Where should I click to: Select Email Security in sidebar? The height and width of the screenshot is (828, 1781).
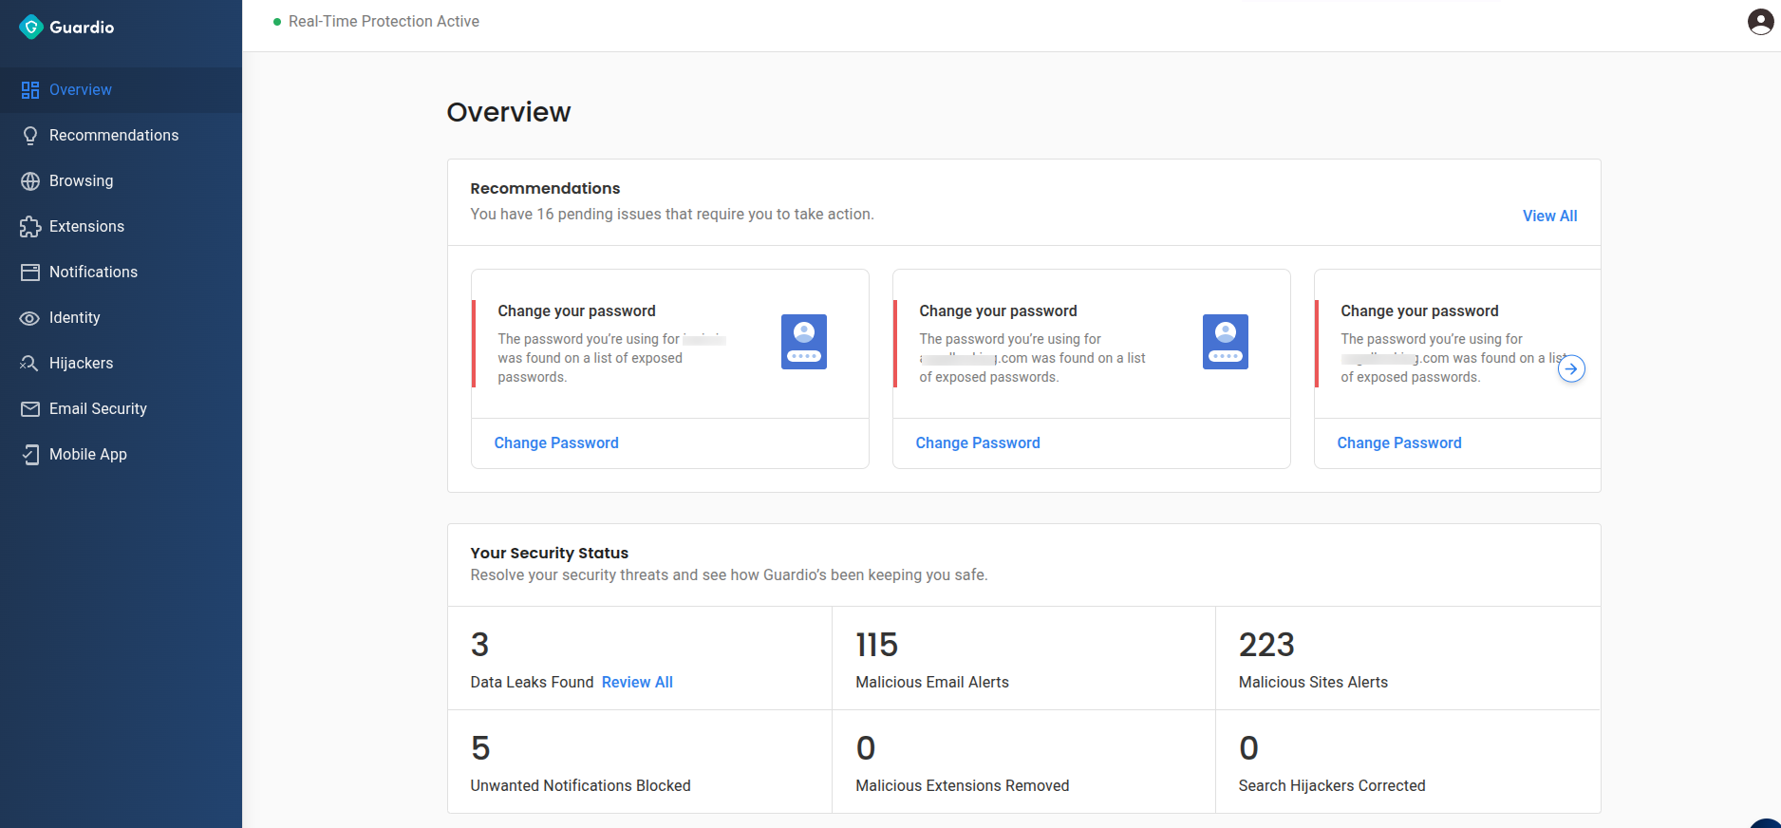tap(121, 409)
